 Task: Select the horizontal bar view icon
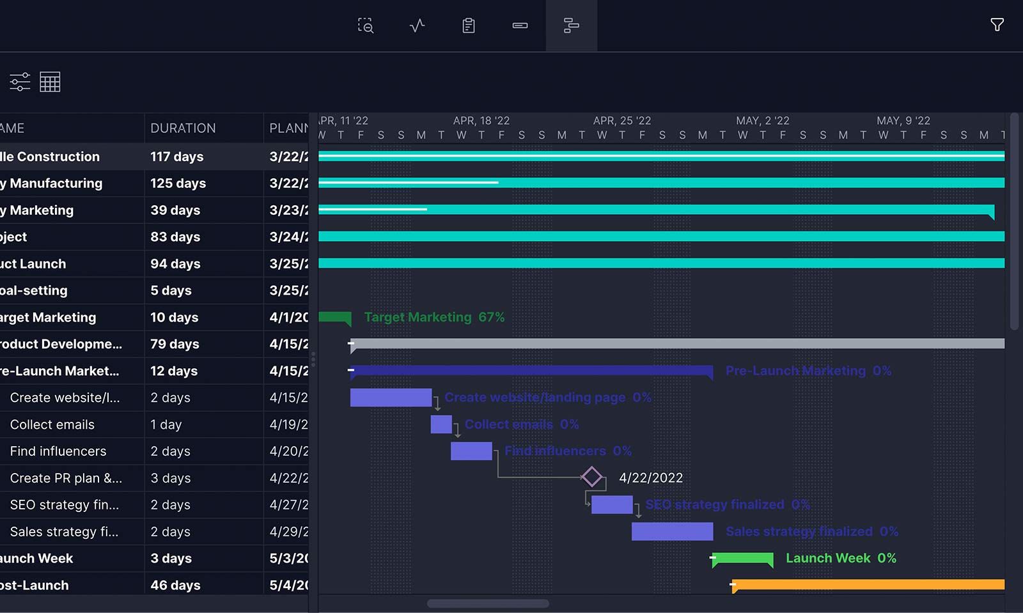(x=520, y=26)
